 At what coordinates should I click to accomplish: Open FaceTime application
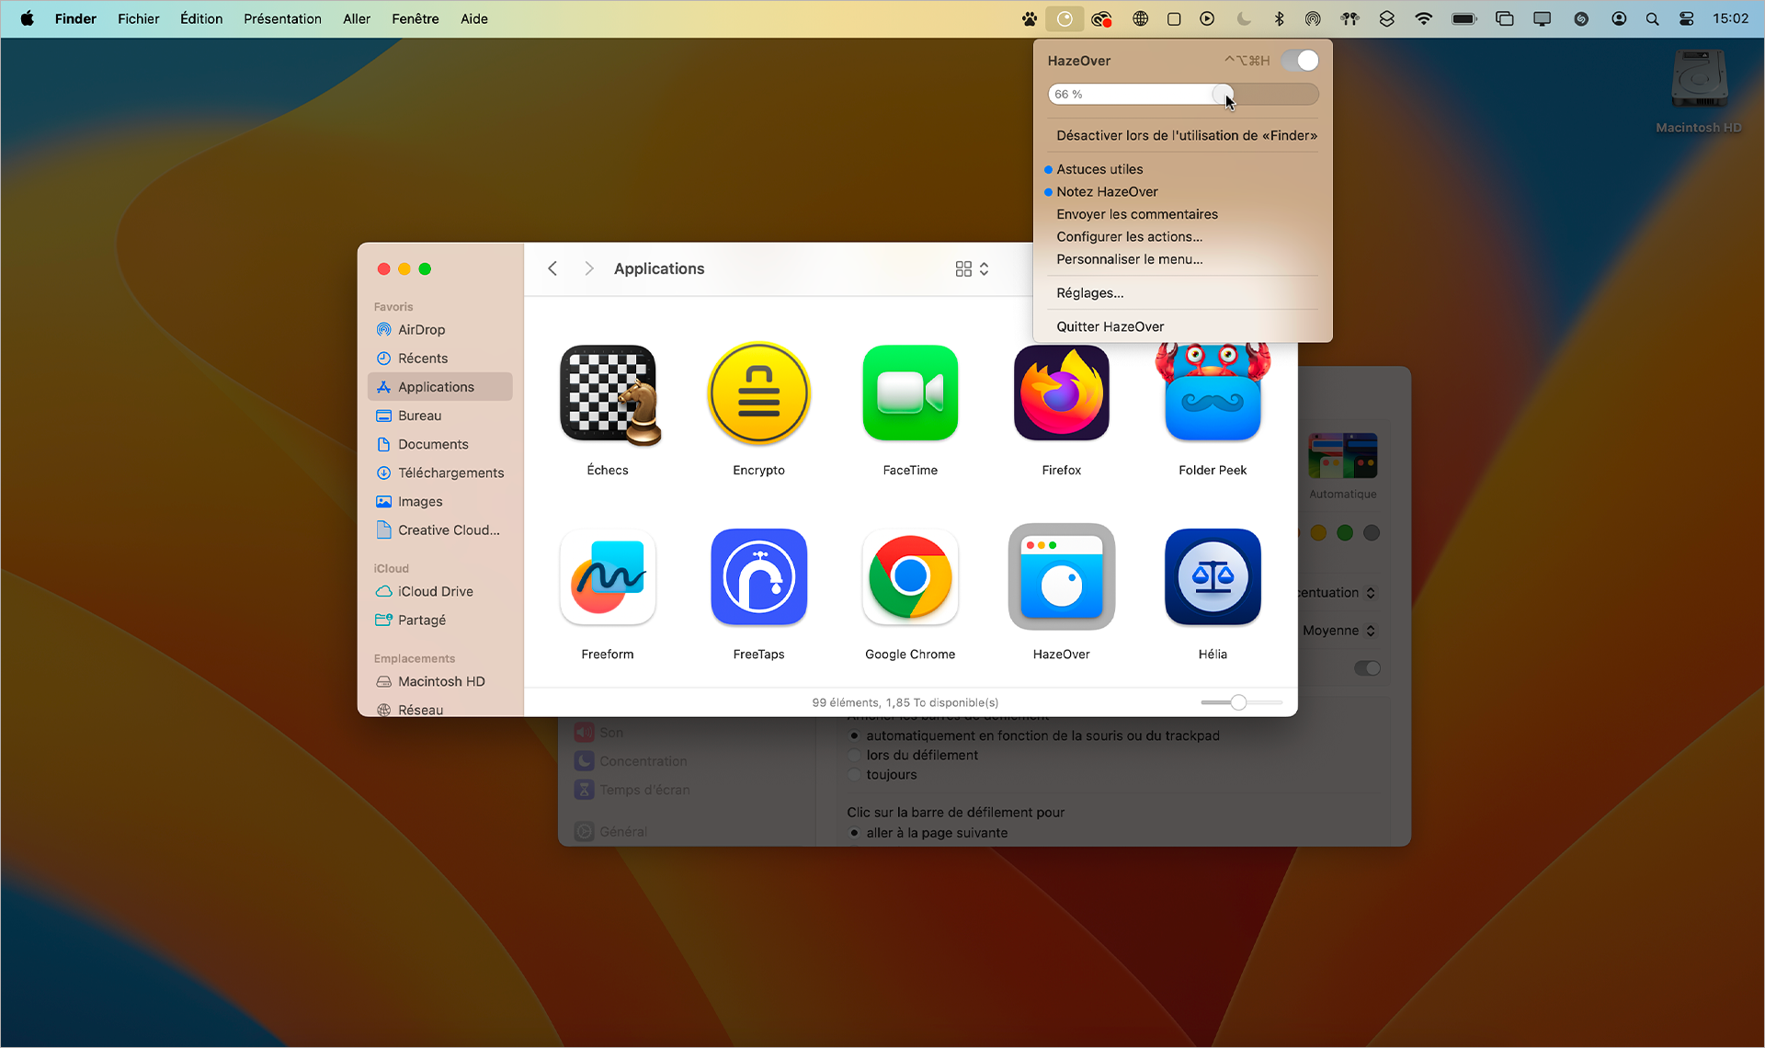[x=909, y=394]
